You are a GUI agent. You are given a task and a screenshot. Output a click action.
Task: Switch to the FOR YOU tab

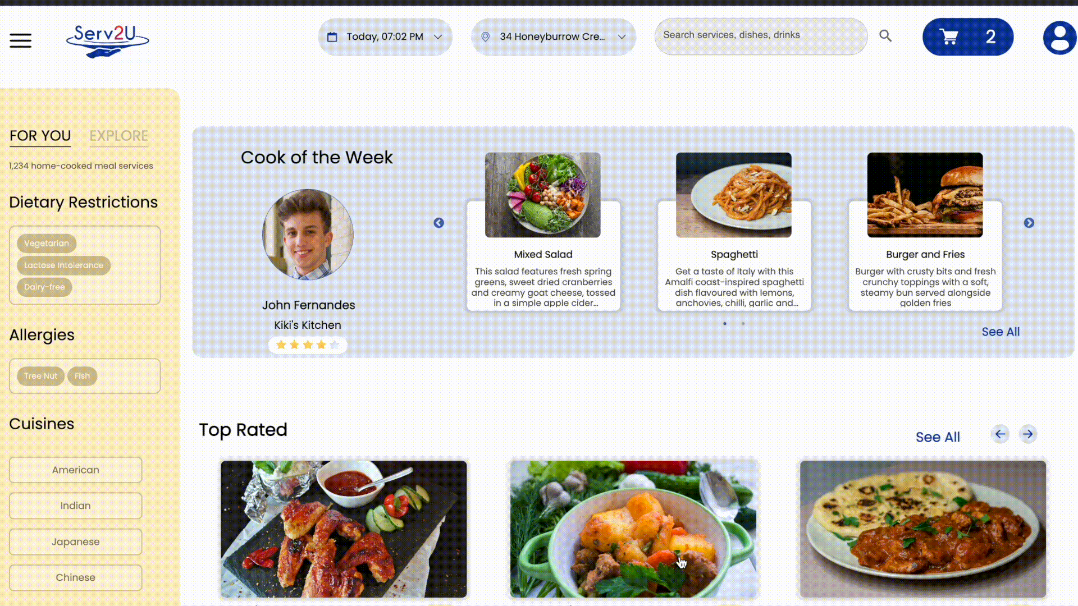click(40, 136)
